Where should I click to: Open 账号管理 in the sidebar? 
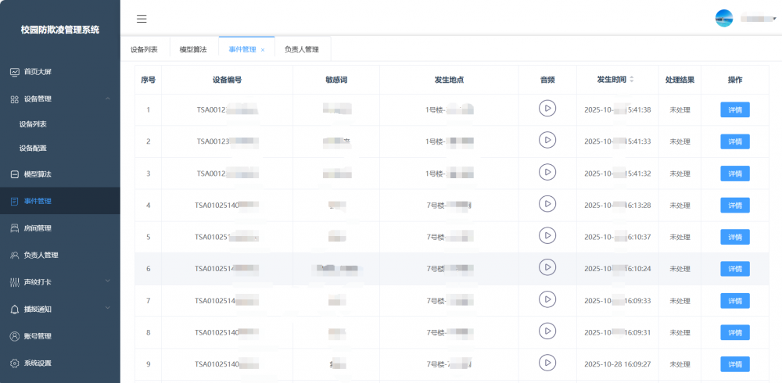click(x=37, y=336)
